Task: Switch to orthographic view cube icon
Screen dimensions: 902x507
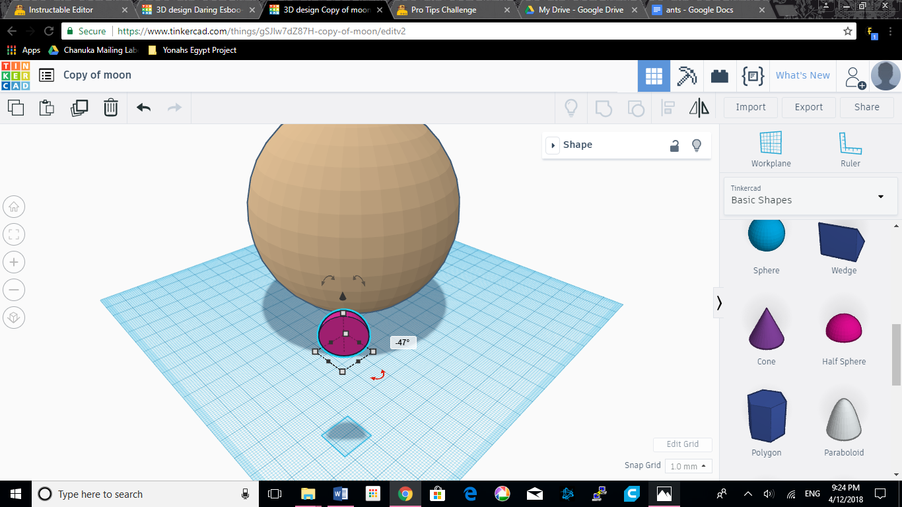Action: pyautogui.click(x=14, y=318)
